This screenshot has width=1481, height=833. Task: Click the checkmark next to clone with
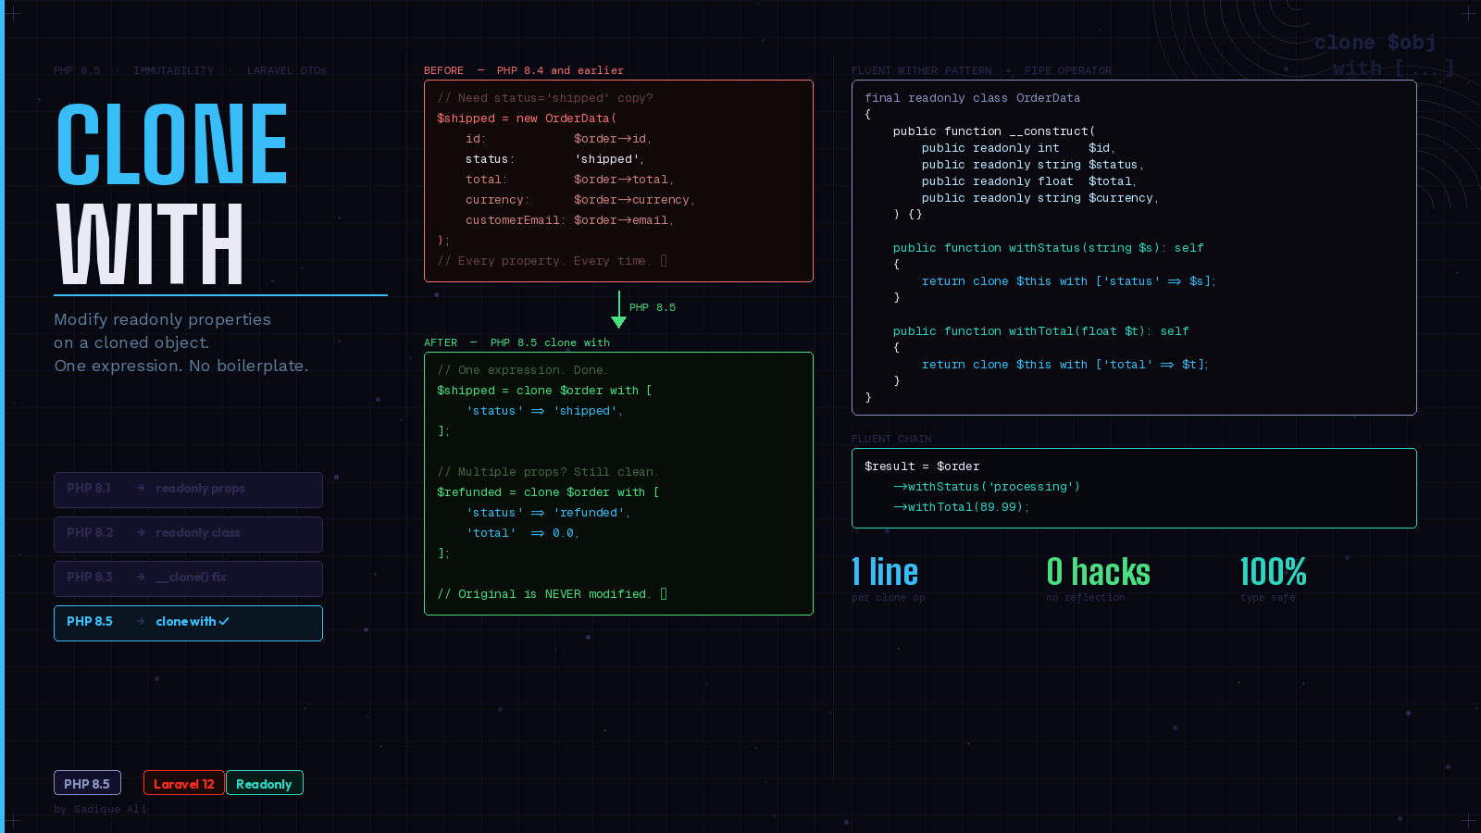pos(224,622)
